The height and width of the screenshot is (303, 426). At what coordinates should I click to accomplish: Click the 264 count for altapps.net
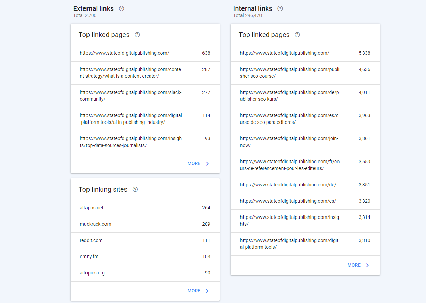tap(206, 208)
